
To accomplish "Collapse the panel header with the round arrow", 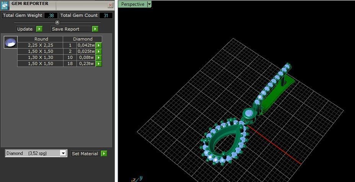I will click(x=57, y=22).
